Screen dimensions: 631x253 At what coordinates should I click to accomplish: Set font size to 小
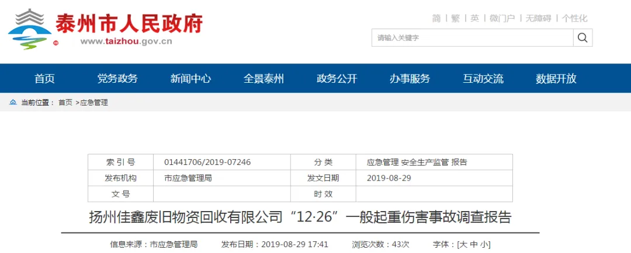tap(484, 244)
